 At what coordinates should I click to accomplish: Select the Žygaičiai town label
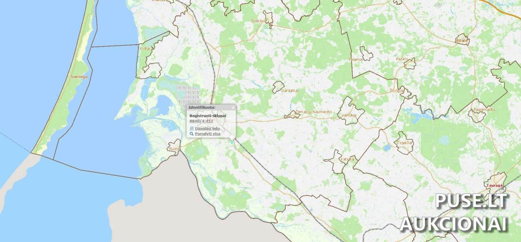pyautogui.click(x=405, y=143)
